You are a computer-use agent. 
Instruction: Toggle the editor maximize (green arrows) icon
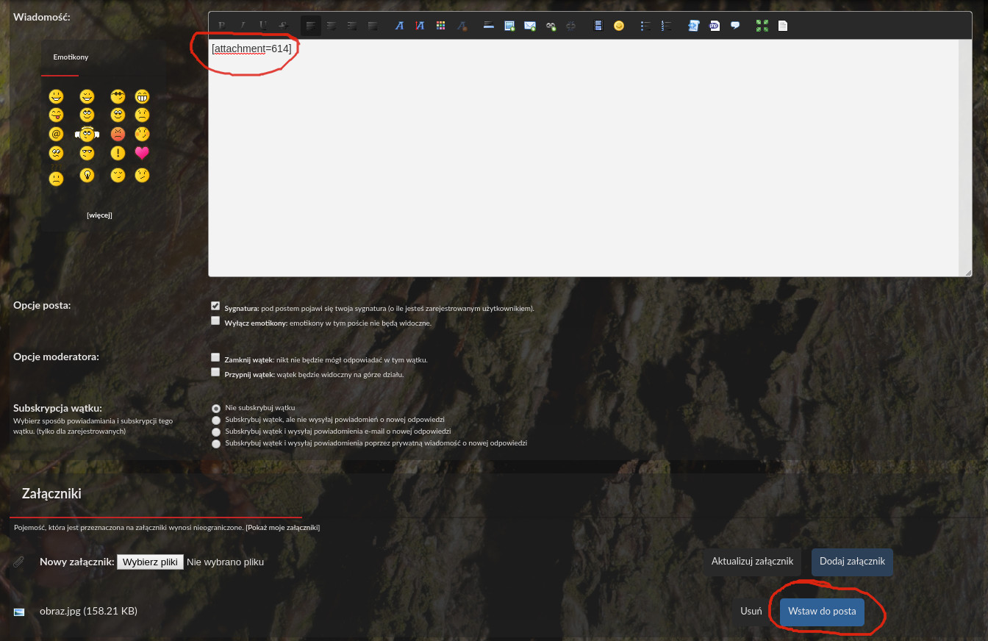pyautogui.click(x=762, y=26)
